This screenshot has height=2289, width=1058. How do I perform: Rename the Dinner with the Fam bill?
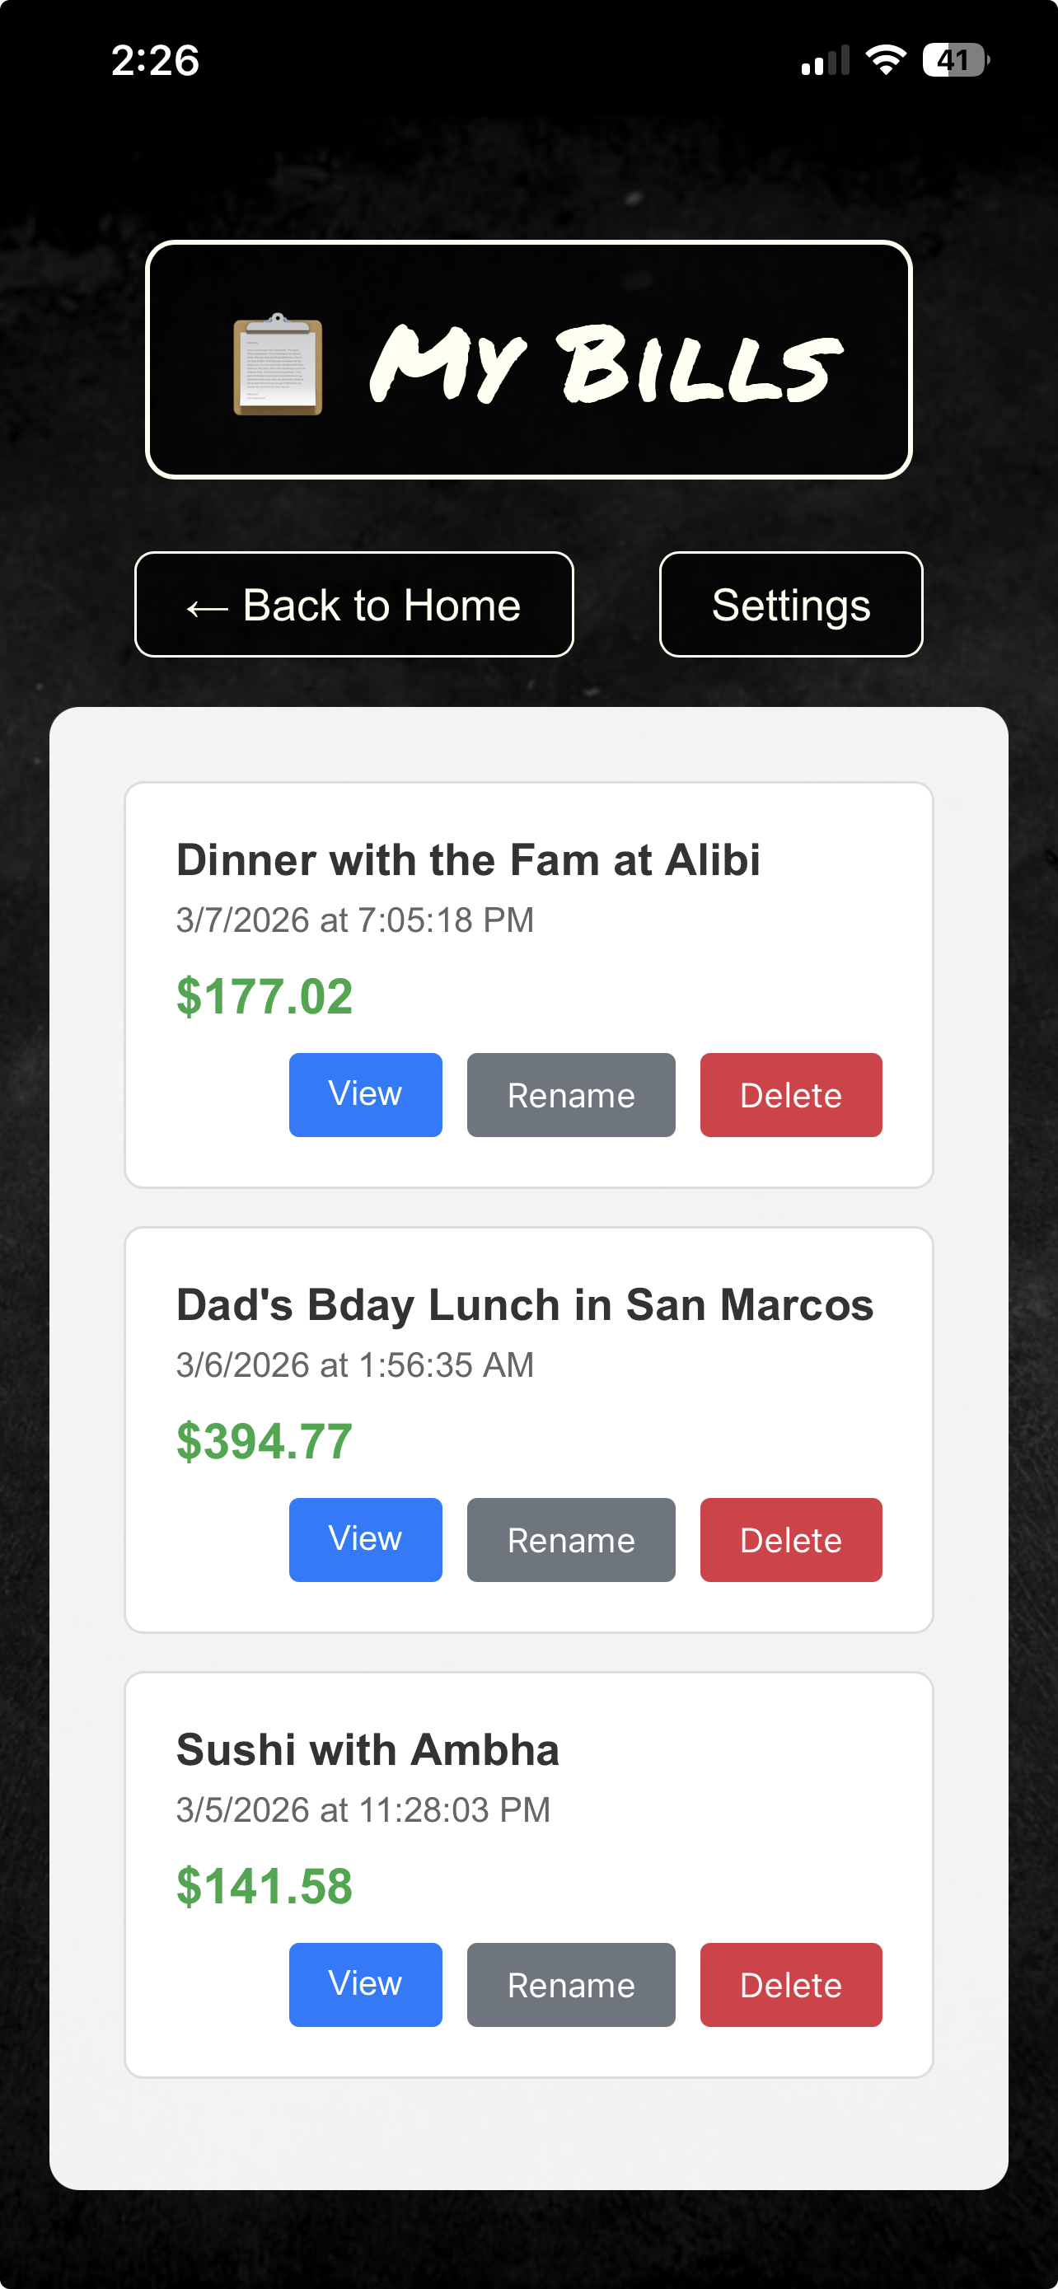pos(570,1095)
